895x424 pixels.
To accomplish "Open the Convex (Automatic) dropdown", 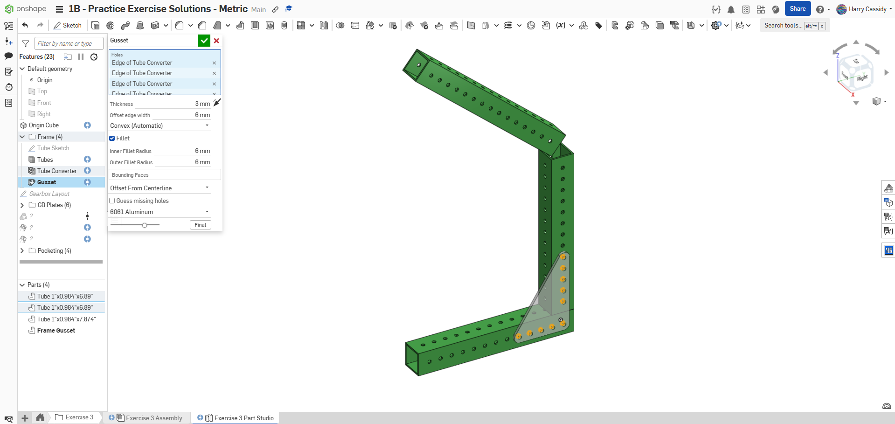I will point(160,125).
